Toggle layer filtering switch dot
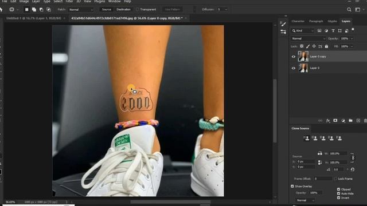Viewport: 367px width, 206px height. (353, 29)
